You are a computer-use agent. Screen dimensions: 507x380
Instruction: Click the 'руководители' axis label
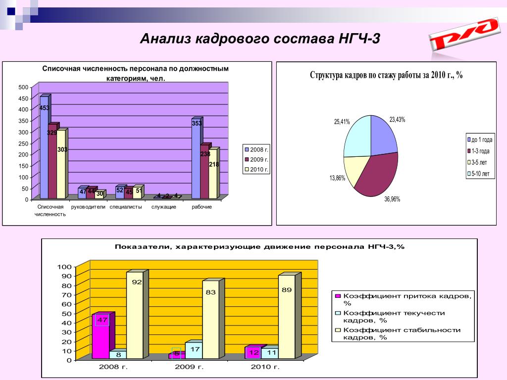coord(88,207)
